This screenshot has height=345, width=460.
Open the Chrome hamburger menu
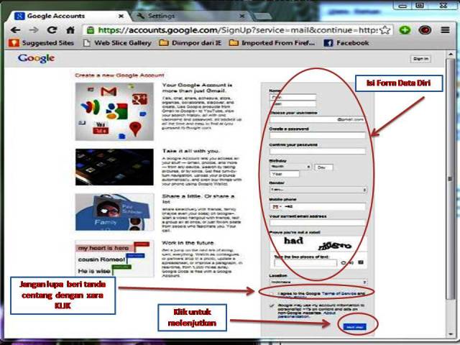[445, 30]
